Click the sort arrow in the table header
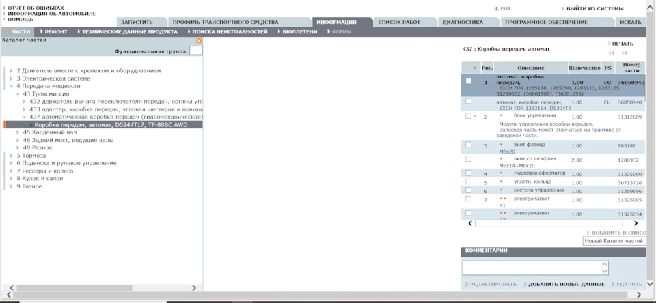656x303 pixels. coord(474,68)
